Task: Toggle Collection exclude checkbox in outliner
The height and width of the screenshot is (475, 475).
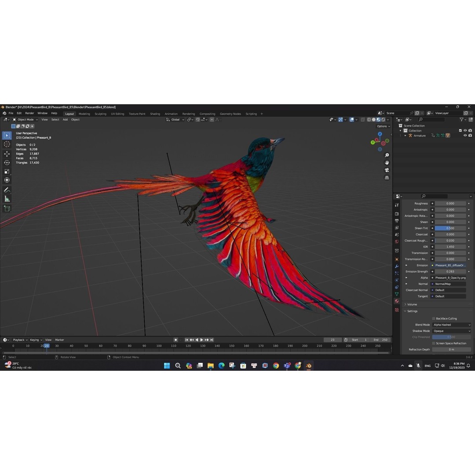Action: click(460, 131)
